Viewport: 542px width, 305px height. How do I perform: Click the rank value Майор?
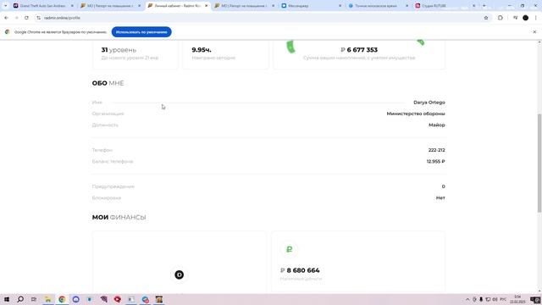pyautogui.click(x=437, y=125)
